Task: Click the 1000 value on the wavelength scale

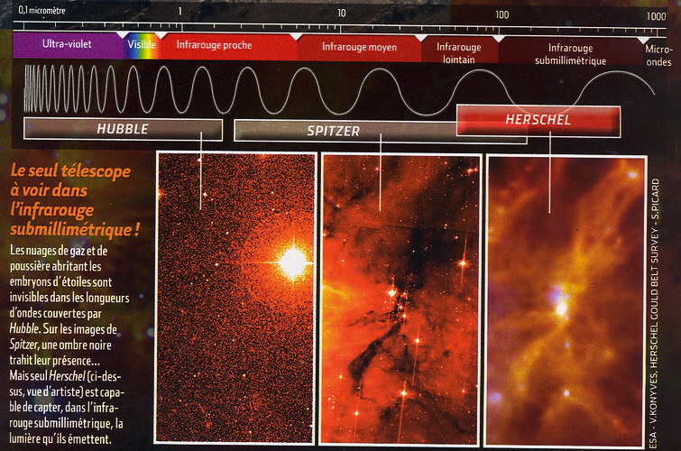Action: (657, 16)
